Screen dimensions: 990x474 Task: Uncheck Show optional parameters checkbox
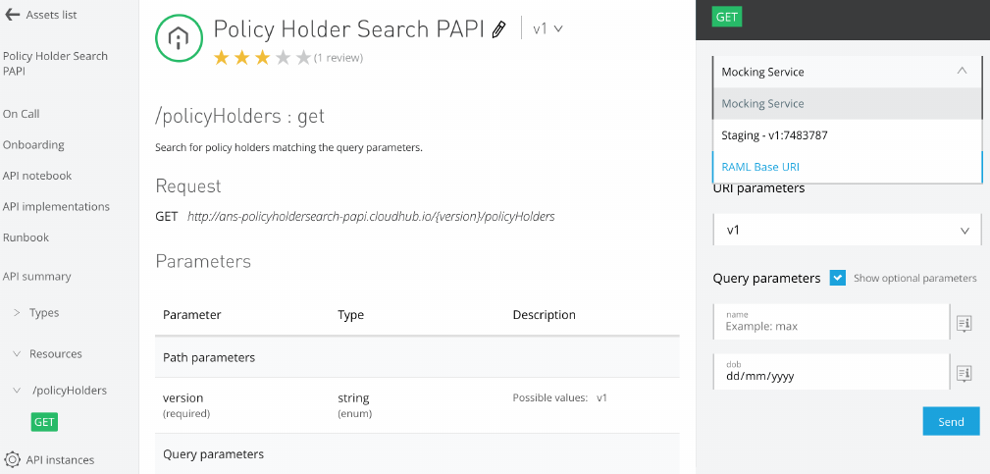[838, 278]
